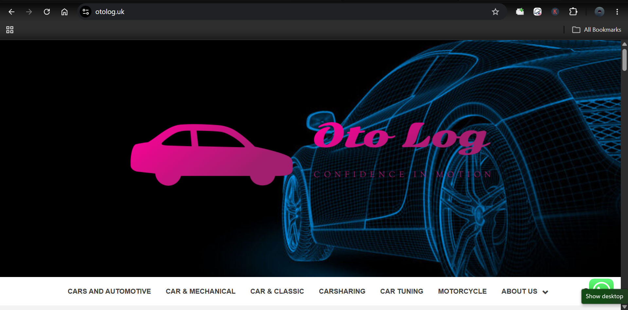Click the pink car logo image
Image resolution: width=628 pixels, height=310 pixels.
pyautogui.click(x=212, y=155)
